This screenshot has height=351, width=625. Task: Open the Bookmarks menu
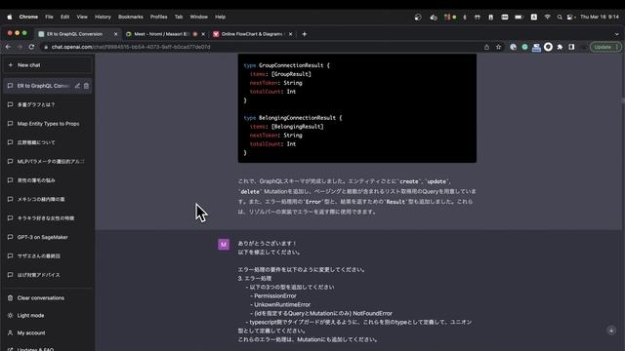coord(131,17)
